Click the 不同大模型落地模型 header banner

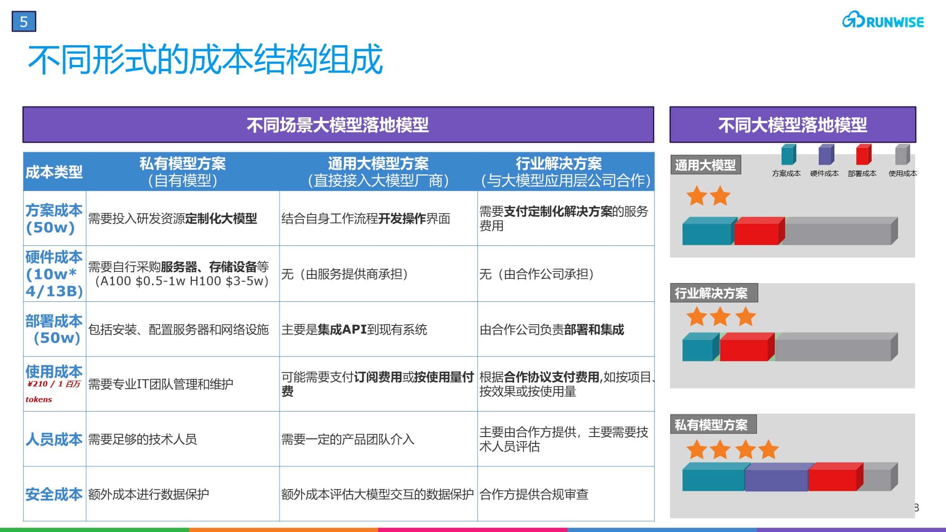(x=792, y=124)
